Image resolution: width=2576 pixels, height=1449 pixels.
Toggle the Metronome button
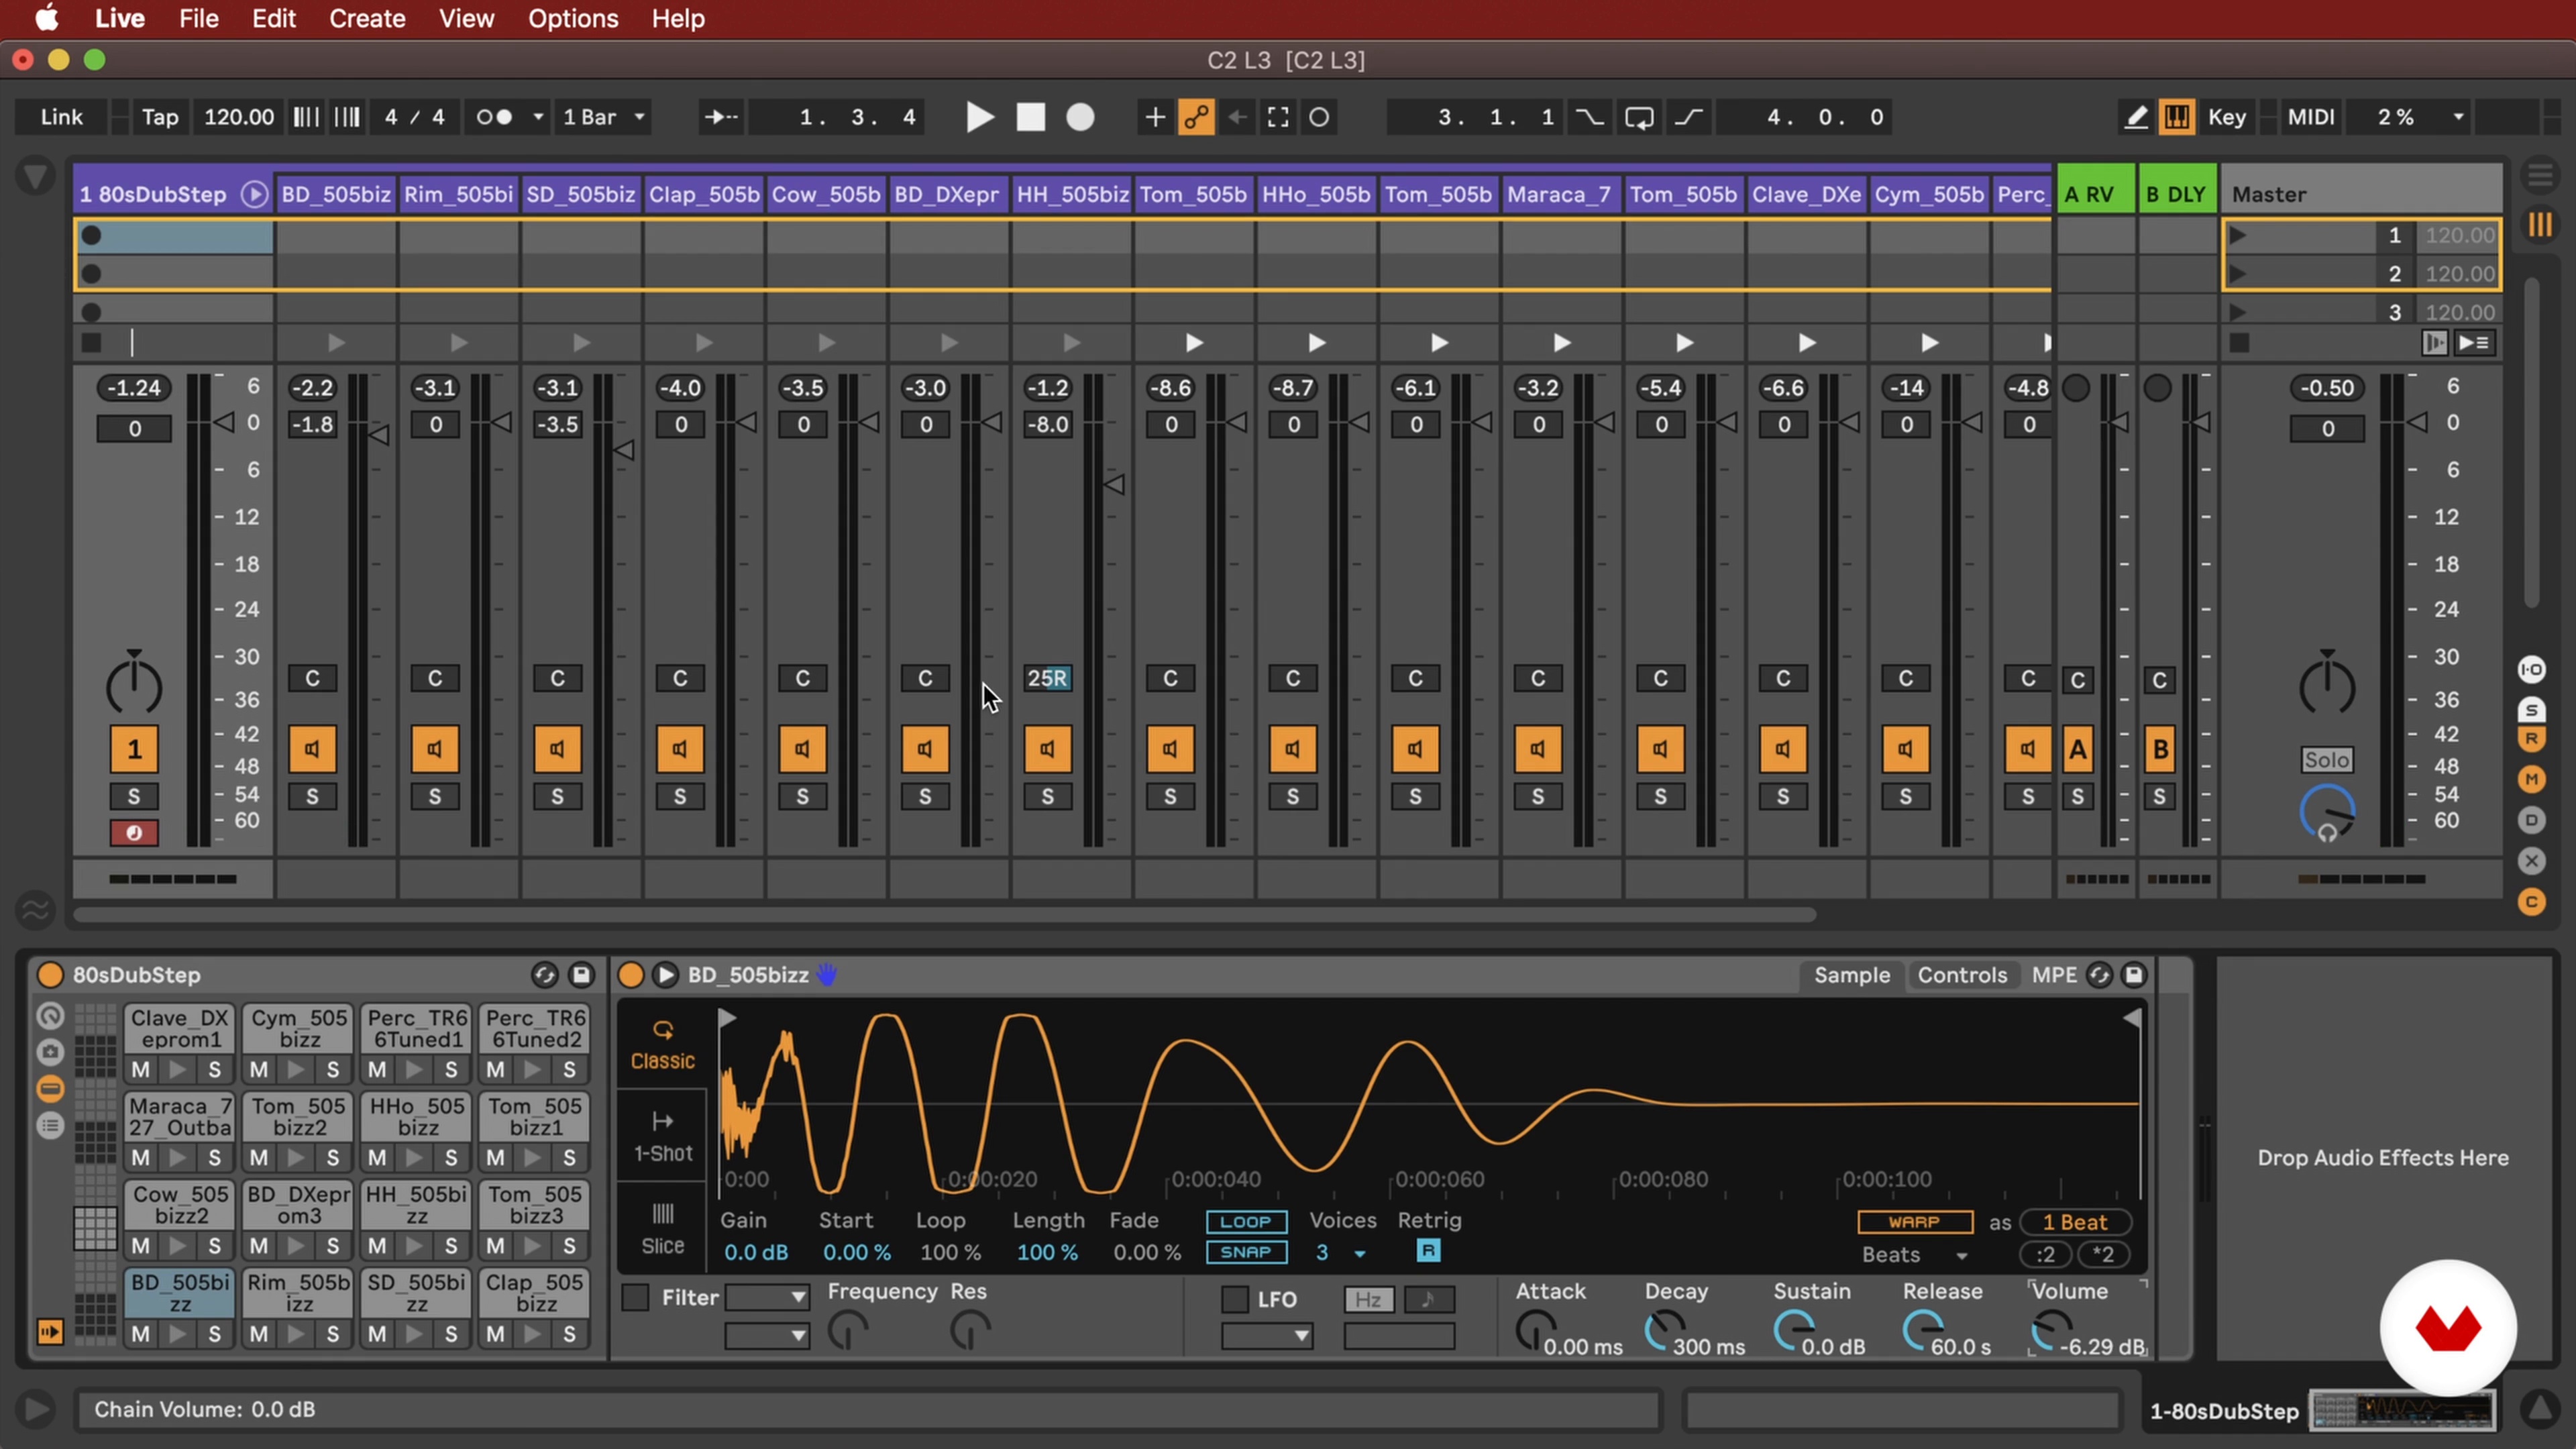pyautogui.click(x=494, y=117)
